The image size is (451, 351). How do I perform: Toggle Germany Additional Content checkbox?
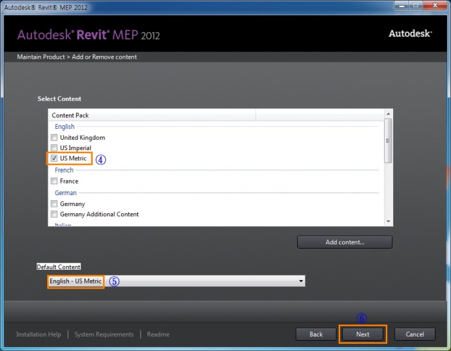pos(54,214)
